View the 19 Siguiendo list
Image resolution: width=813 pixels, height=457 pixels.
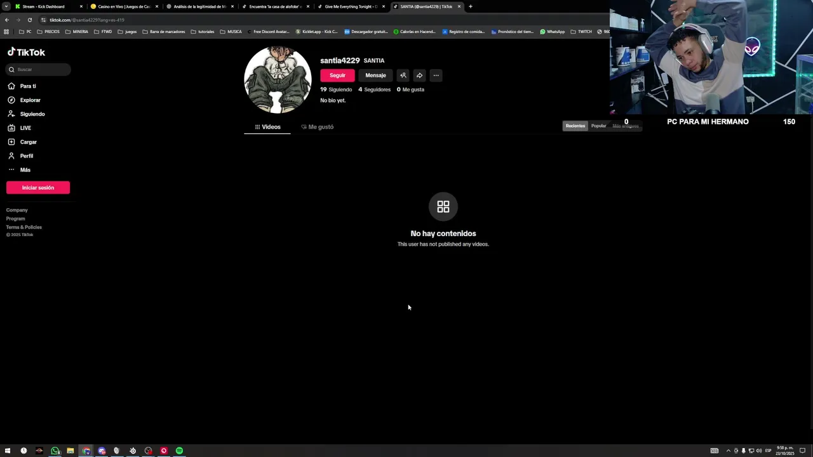coord(336,89)
